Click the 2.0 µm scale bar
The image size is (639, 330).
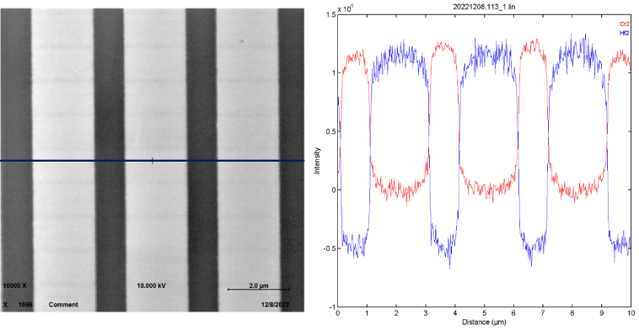(x=258, y=290)
